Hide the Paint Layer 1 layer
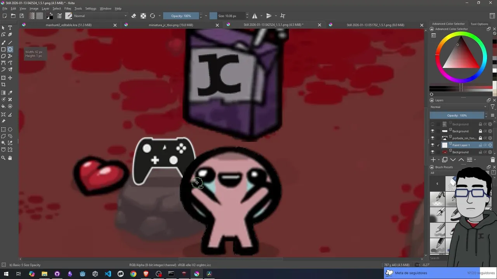The height and width of the screenshot is (279, 497). pos(433,145)
